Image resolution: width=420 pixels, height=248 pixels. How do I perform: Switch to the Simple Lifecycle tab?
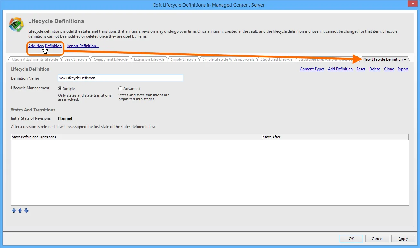click(x=183, y=59)
